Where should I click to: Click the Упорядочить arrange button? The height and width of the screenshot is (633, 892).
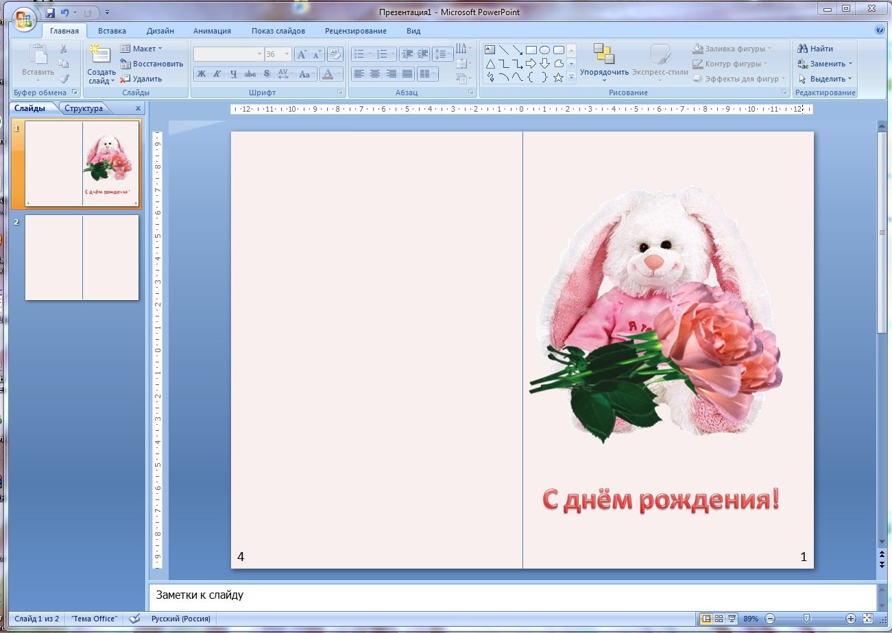pyautogui.click(x=604, y=60)
